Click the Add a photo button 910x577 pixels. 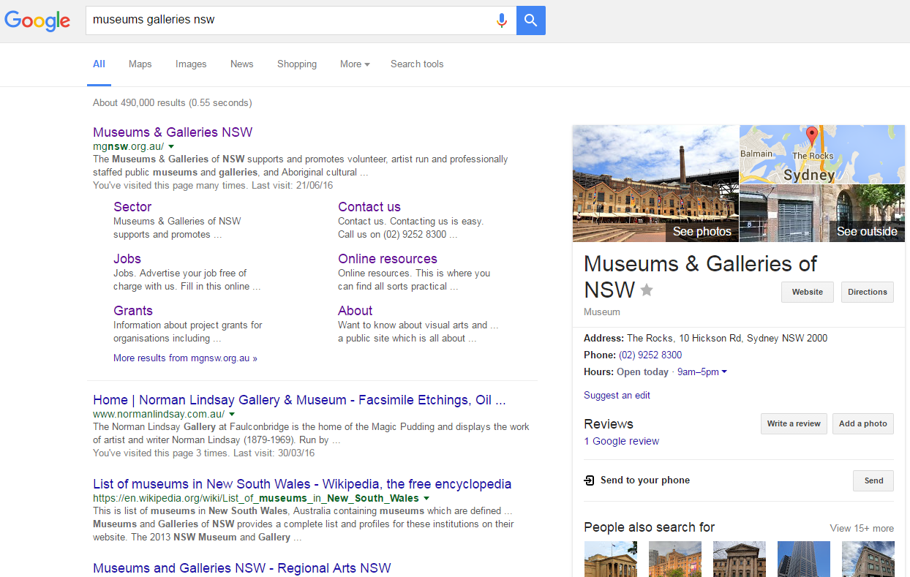coord(863,423)
